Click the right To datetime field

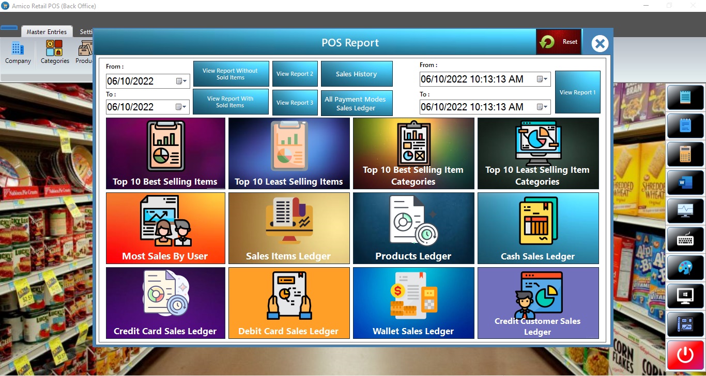[475, 107]
